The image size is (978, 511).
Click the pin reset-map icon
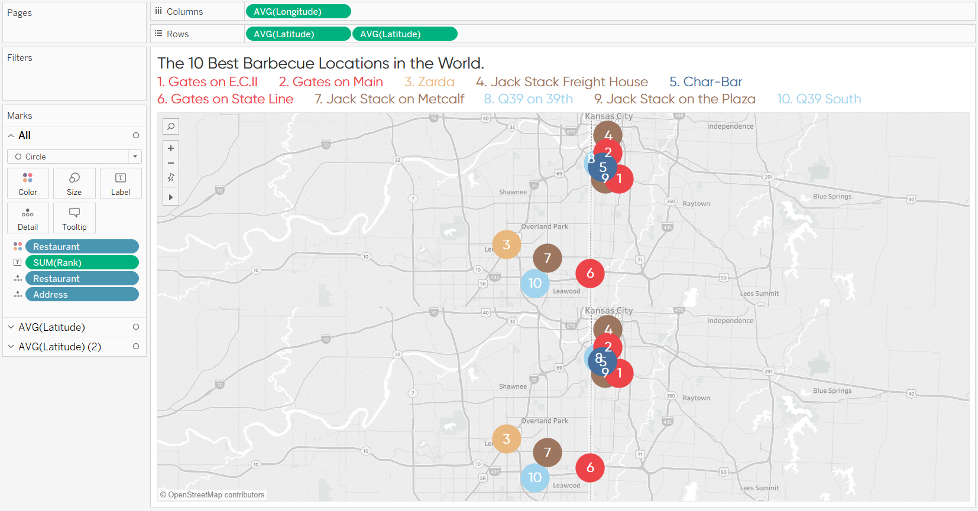coord(171,177)
